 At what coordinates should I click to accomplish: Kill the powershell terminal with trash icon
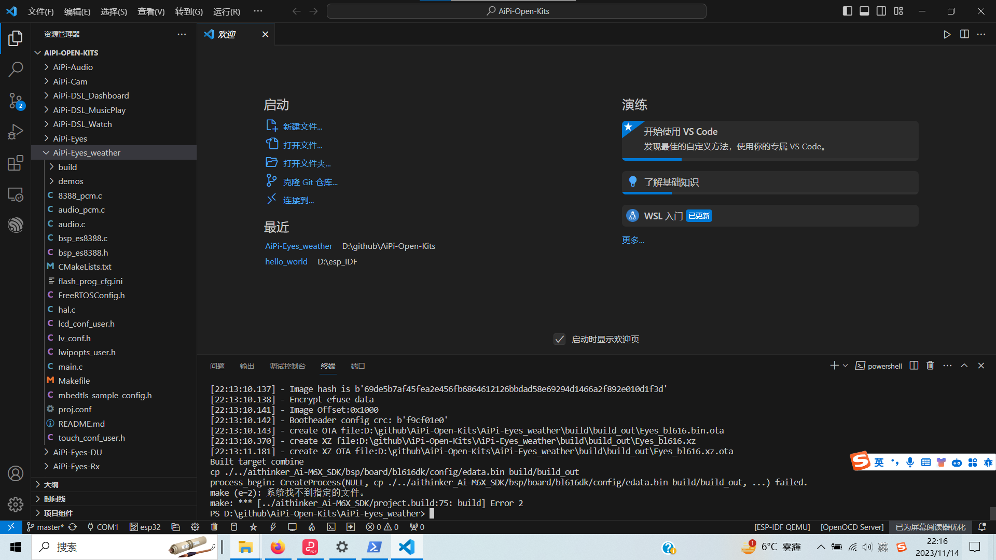click(930, 366)
